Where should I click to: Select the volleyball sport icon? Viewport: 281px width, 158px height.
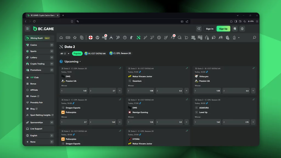(x=159, y=38)
